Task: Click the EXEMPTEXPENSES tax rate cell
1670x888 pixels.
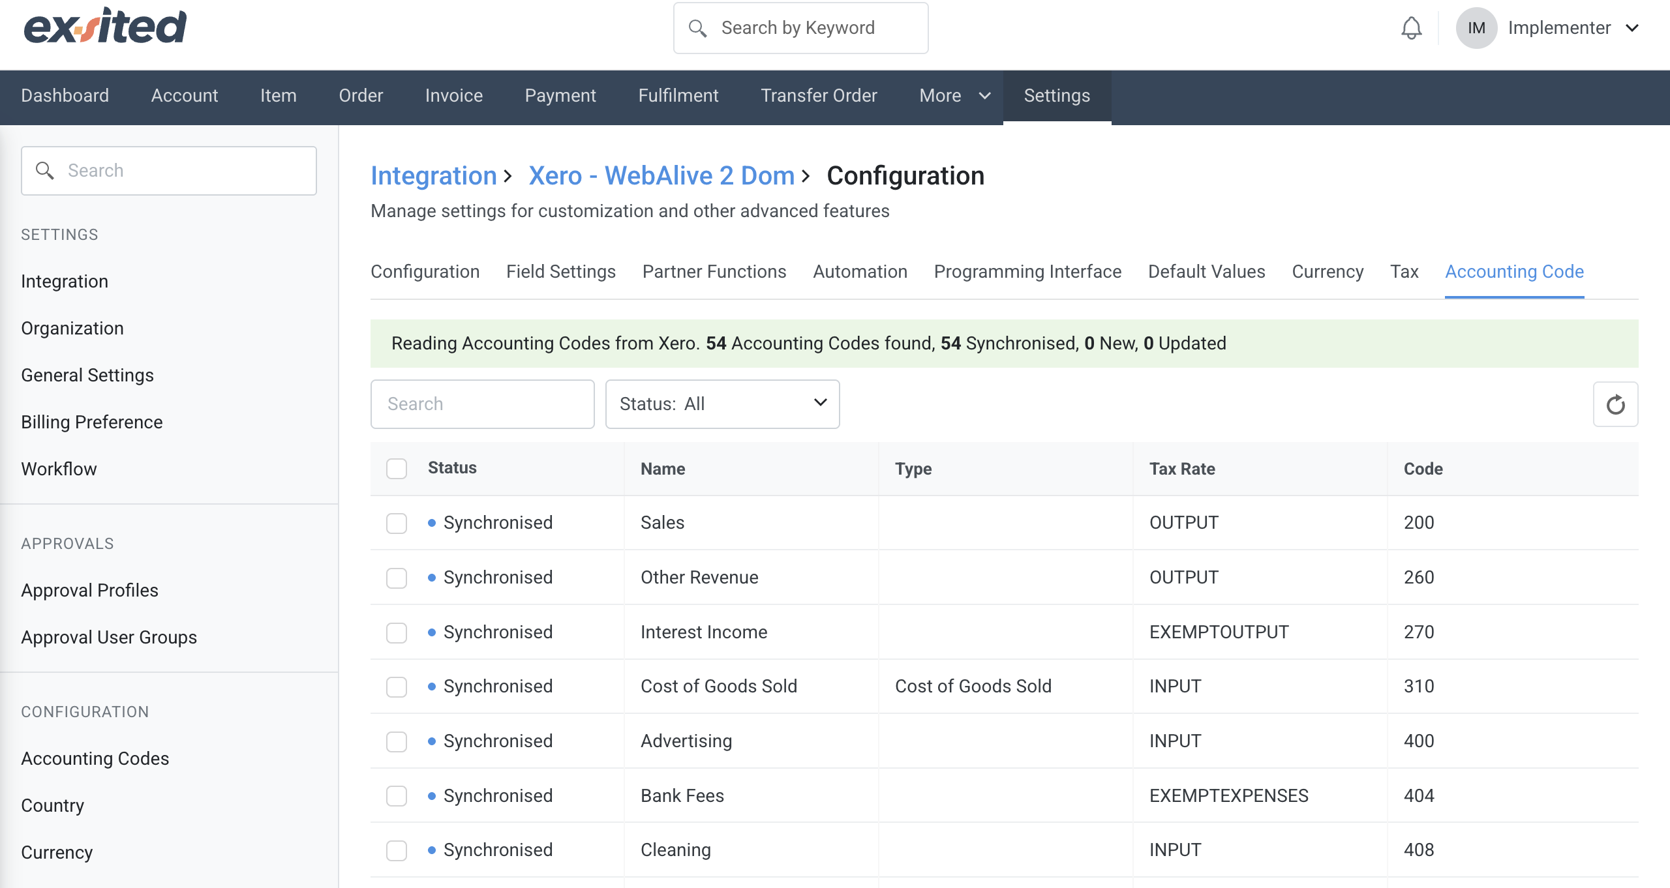Action: click(x=1228, y=796)
